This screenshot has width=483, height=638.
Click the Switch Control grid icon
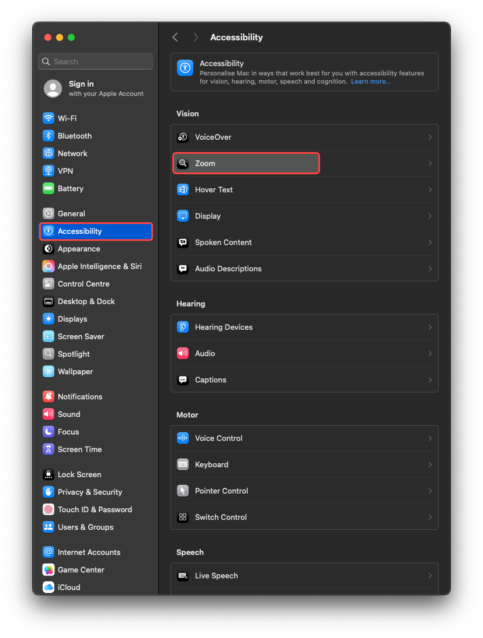coord(183,517)
